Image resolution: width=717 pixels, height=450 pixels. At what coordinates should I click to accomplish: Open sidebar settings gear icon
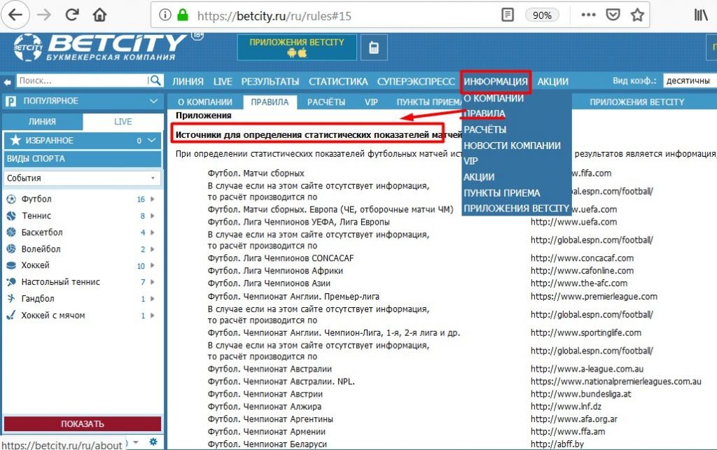pyautogui.click(x=153, y=442)
